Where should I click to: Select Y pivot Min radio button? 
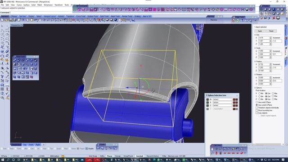click(x=260, y=96)
